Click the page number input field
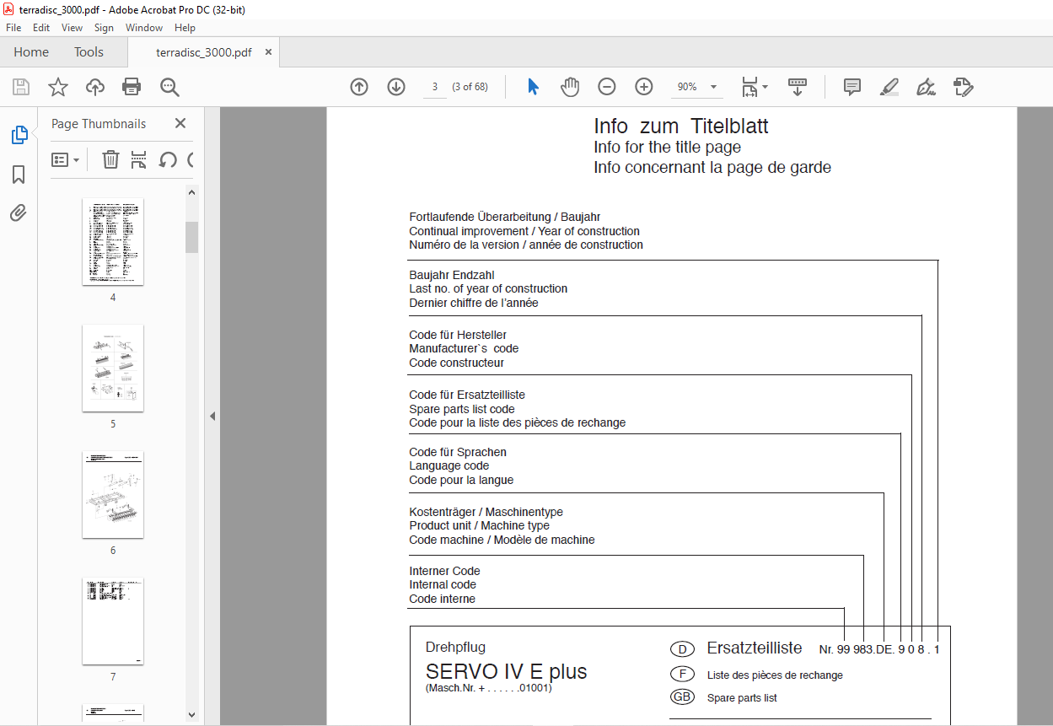 point(434,87)
